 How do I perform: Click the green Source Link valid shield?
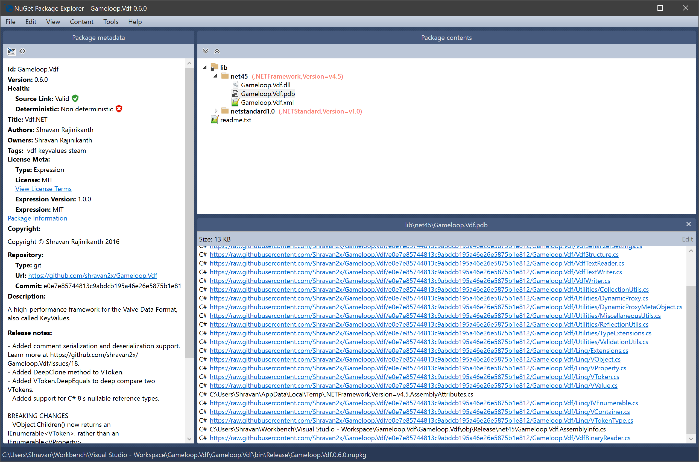[75, 99]
